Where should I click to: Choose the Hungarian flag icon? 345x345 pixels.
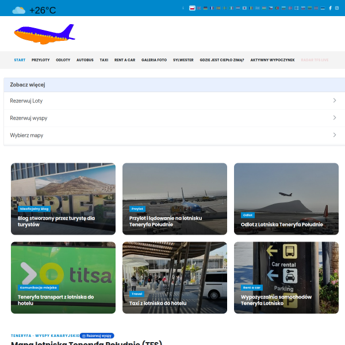[264, 8]
